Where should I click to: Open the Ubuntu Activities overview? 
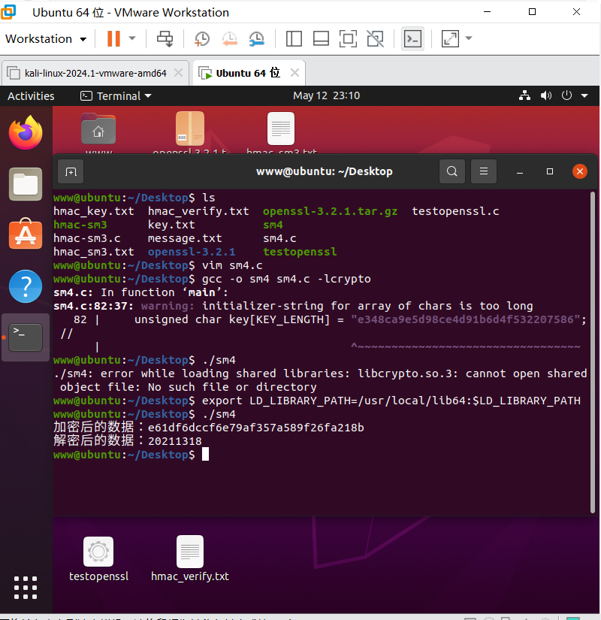(x=31, y=96)
